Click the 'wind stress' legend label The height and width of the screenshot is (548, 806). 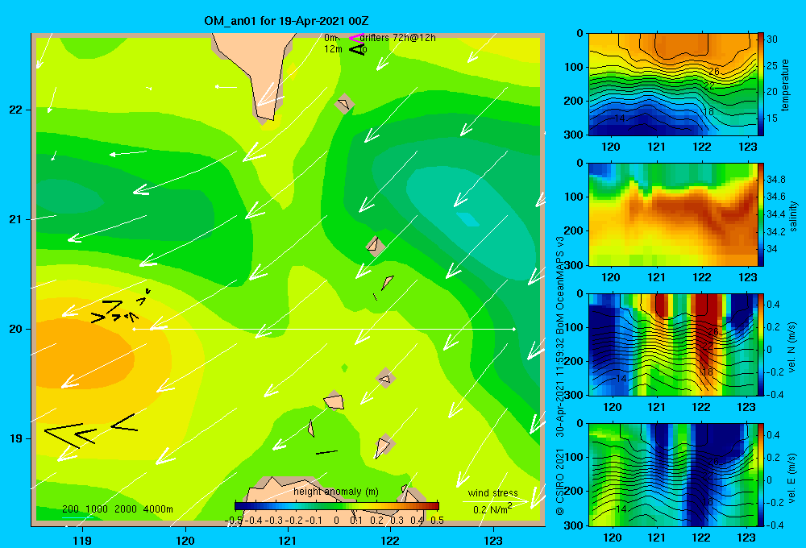click(493, 492)
